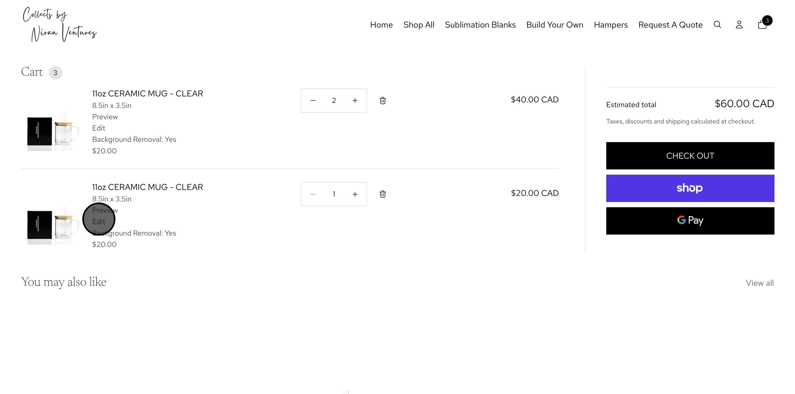Remove the second mug using trash icon

[x=383, y=194]
